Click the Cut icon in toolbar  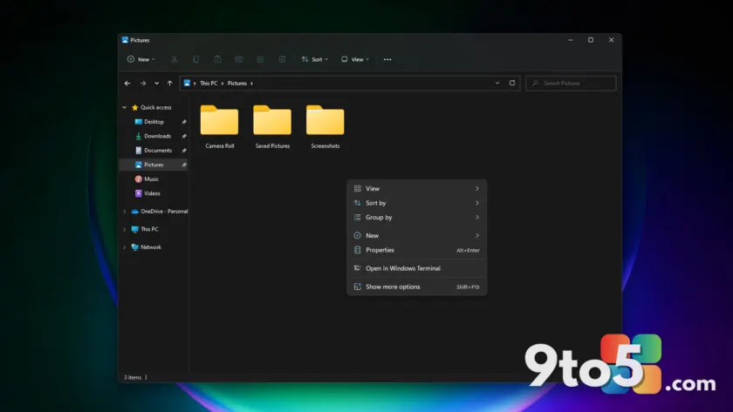175,59
